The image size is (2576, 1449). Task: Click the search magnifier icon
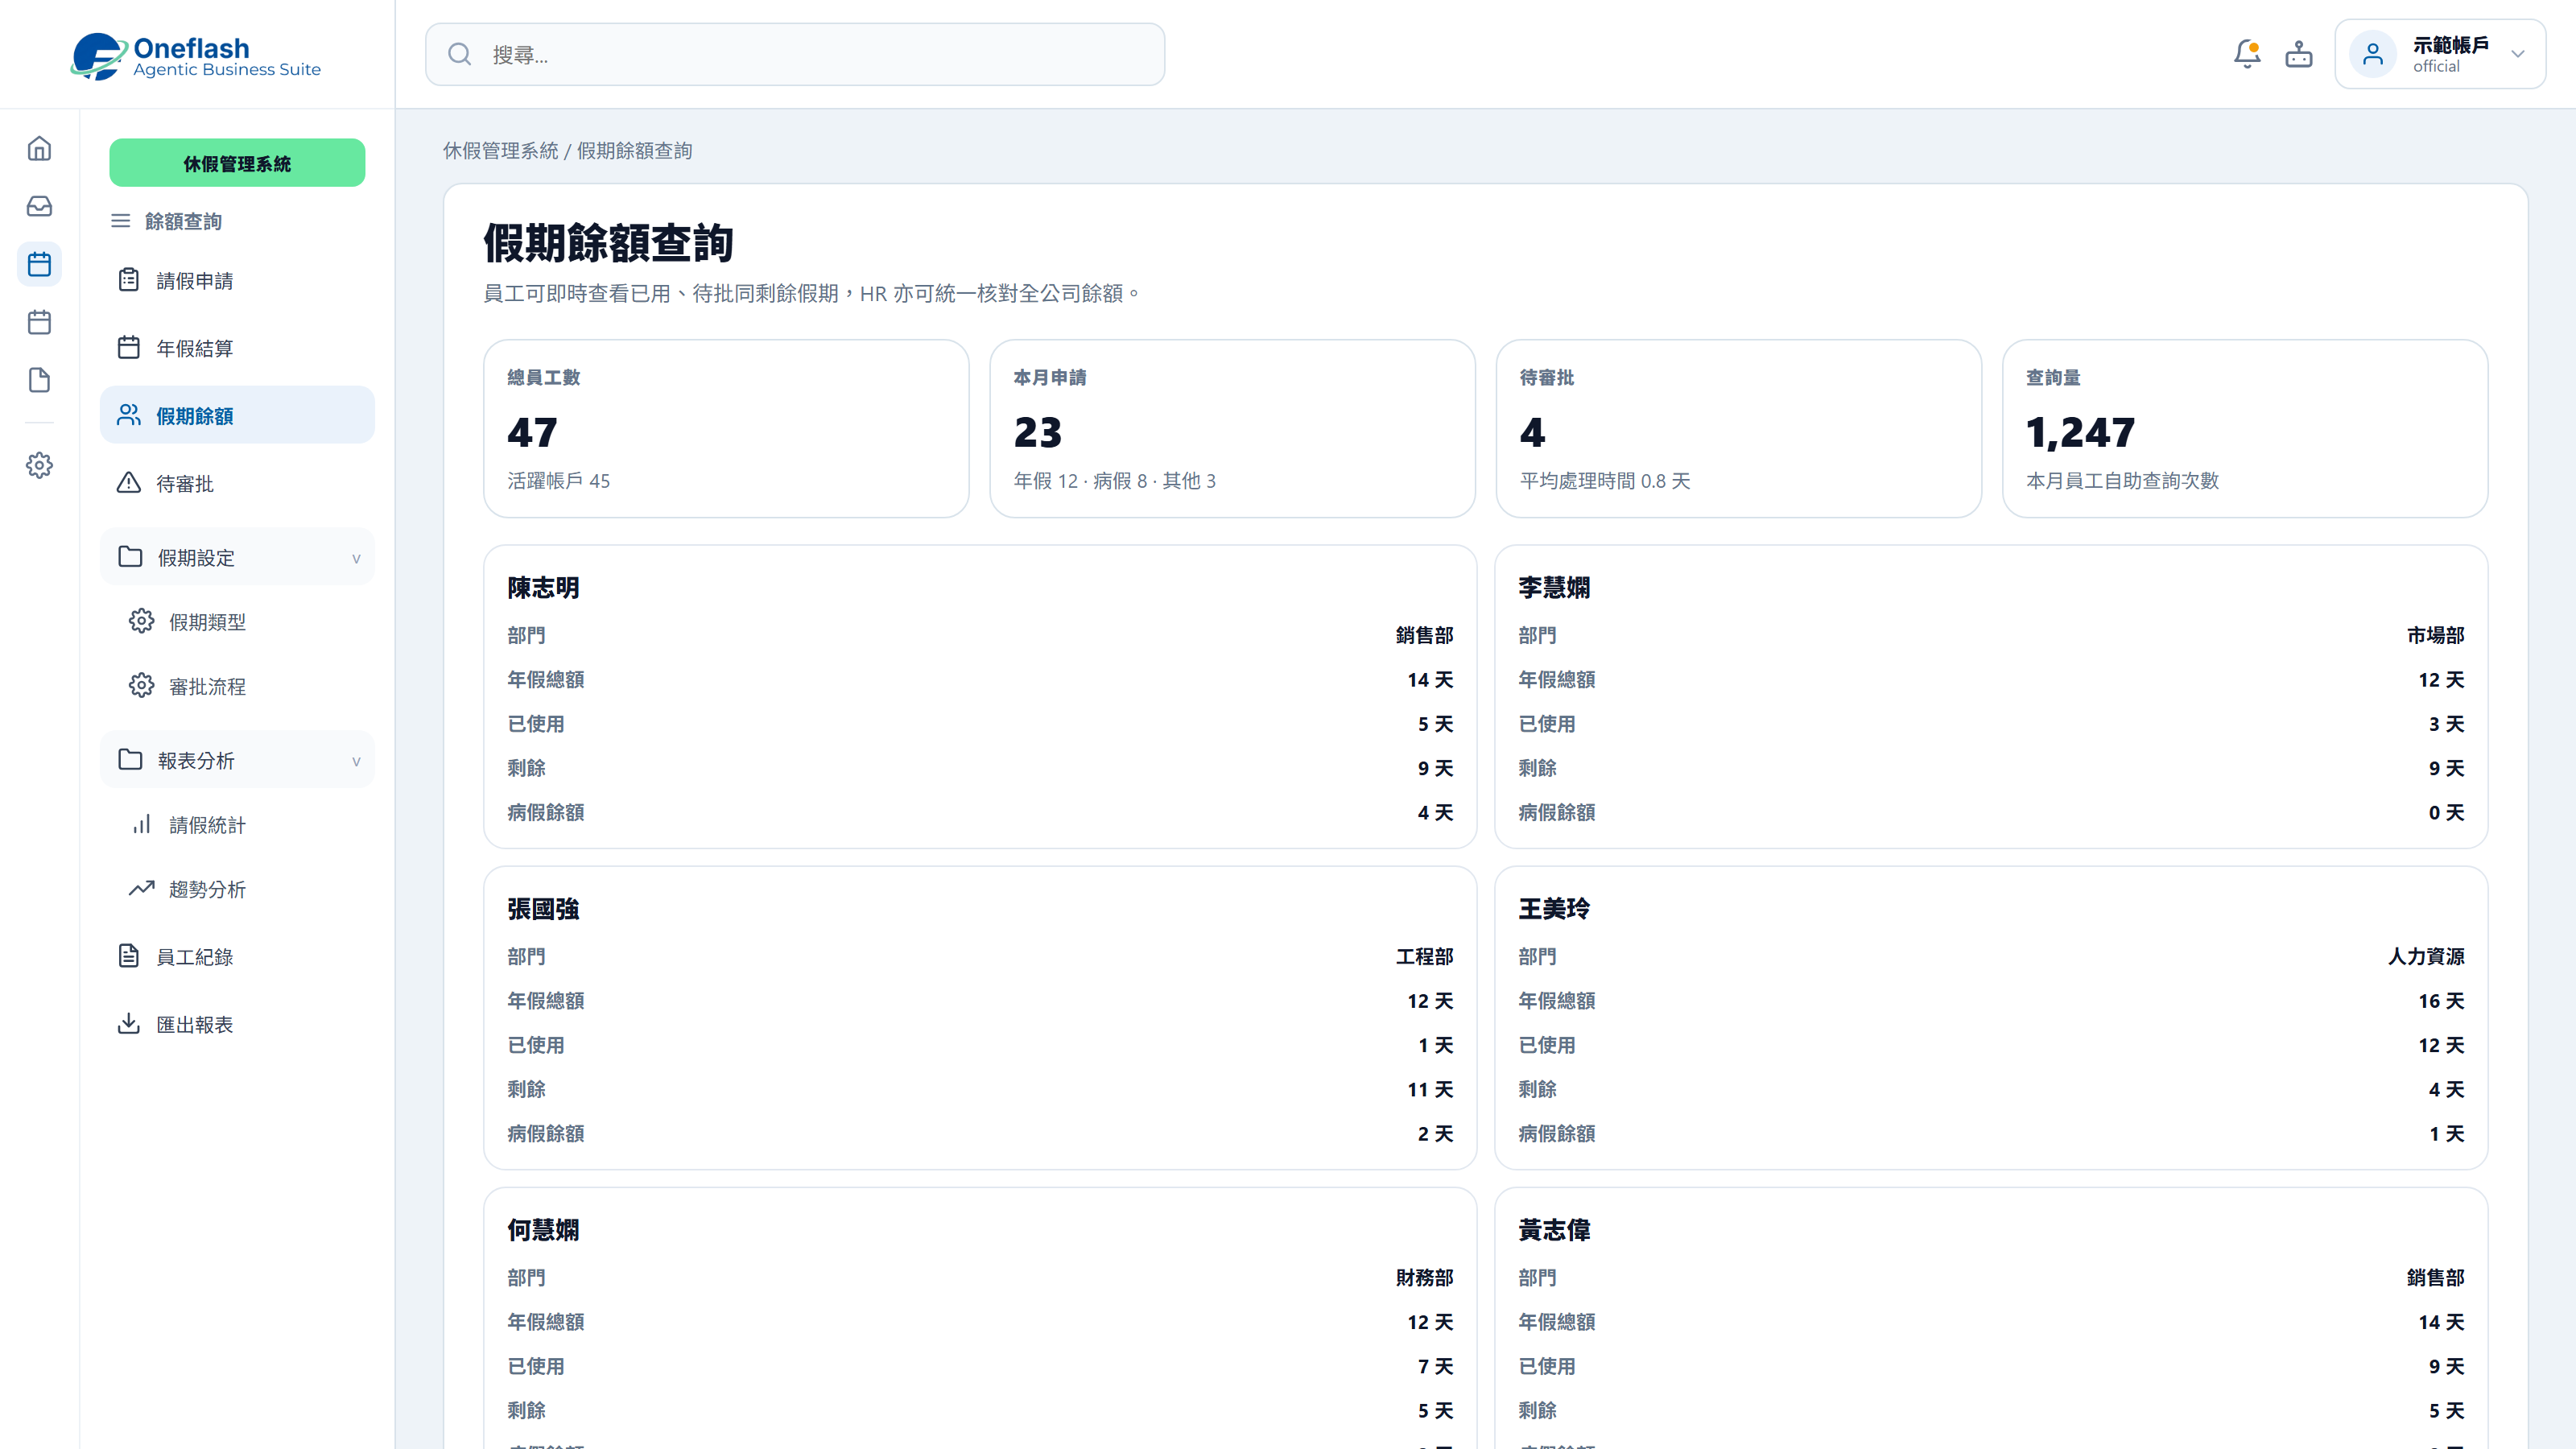[x=459, y=54]
